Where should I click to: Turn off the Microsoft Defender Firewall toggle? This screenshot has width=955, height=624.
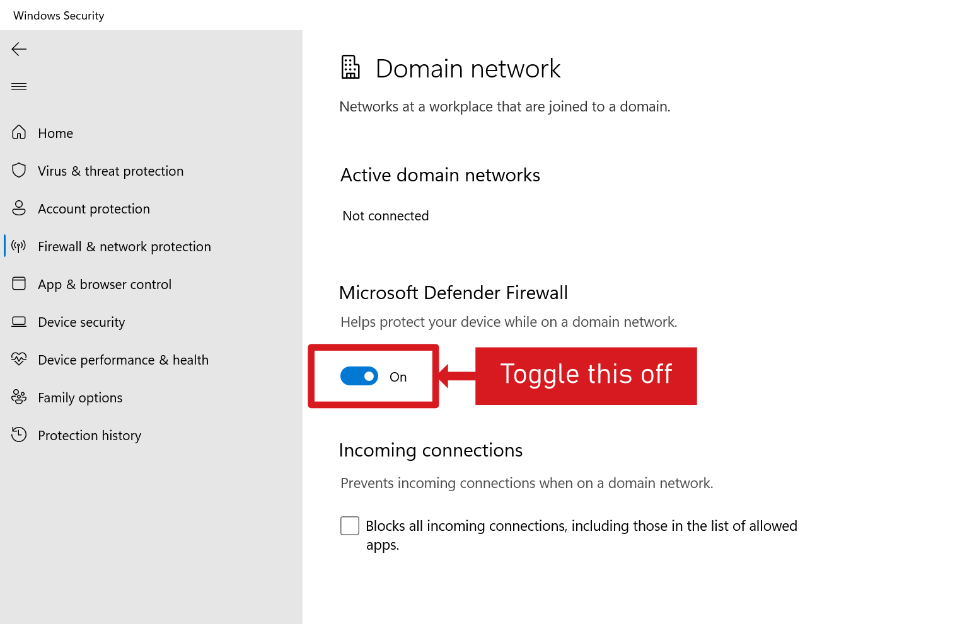[359, 376]
